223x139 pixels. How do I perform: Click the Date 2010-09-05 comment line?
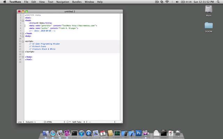42,31
